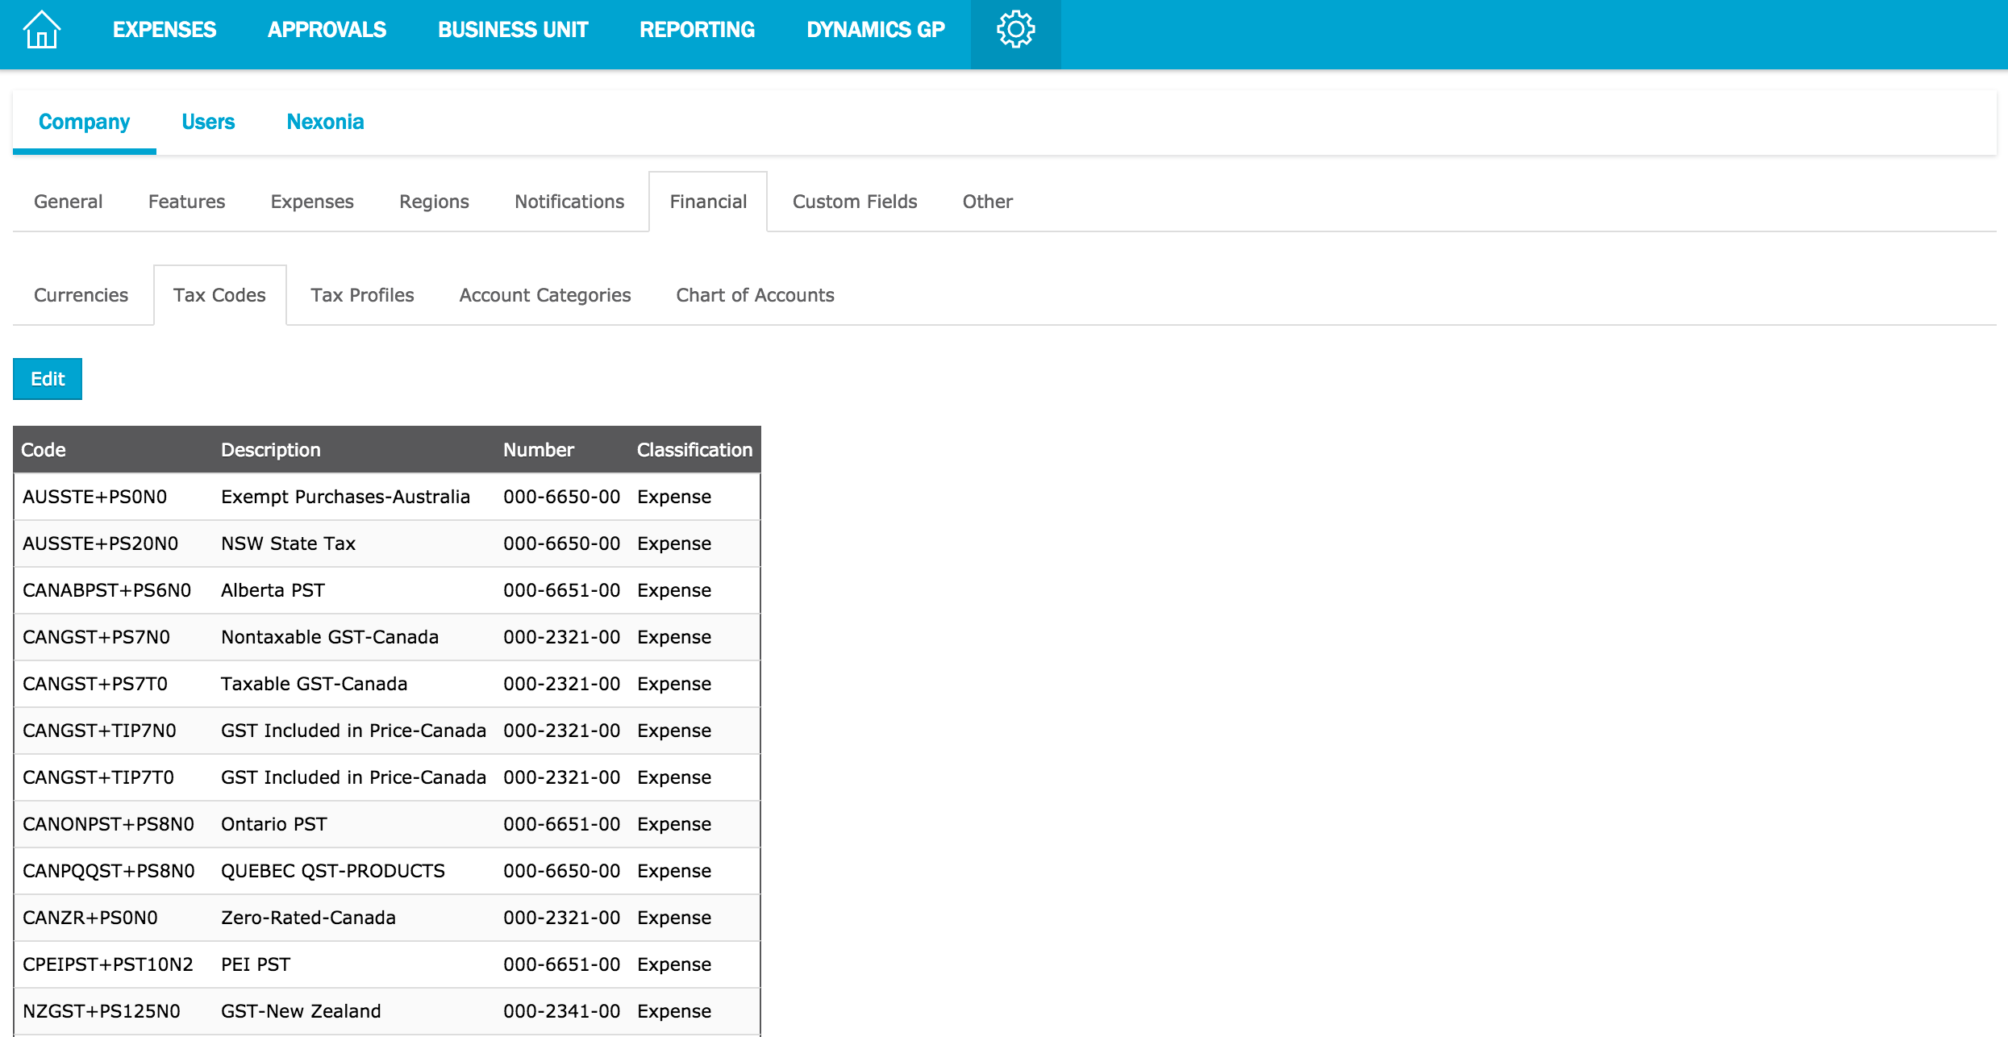This screenshot has height=1037, width=2008.
Task: Open the Regions tab
Action: coord(434,202)
